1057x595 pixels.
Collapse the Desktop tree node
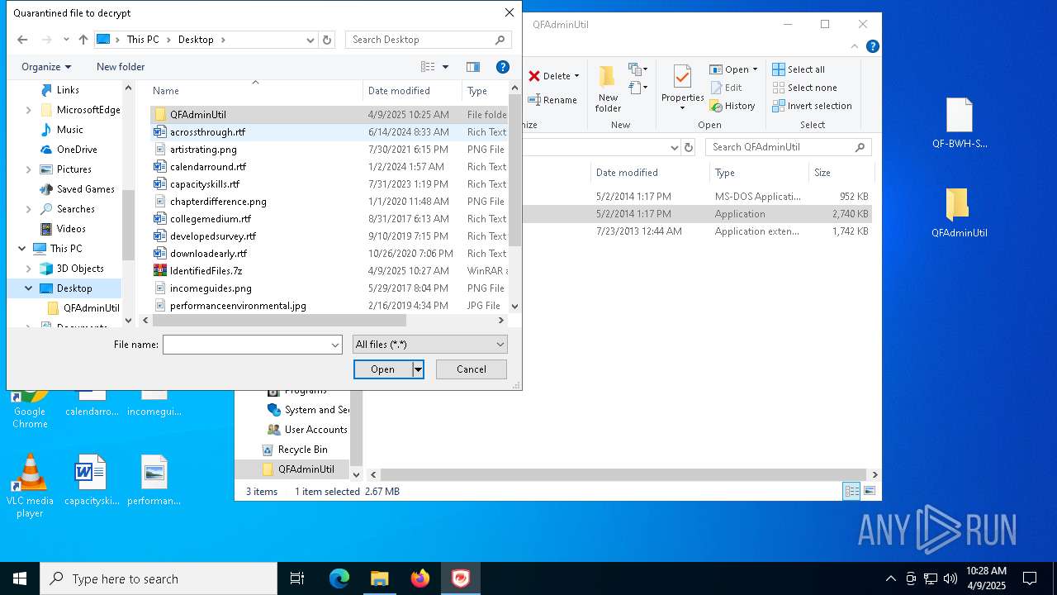[29, 288]
